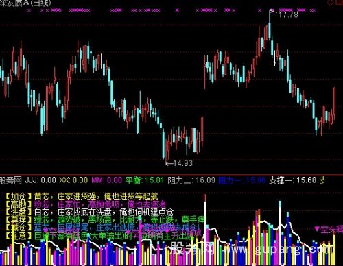The height and width of the screenshot is (266, 343).
Task: Click the chart title 深发展A (日线)
Action: 25,3
